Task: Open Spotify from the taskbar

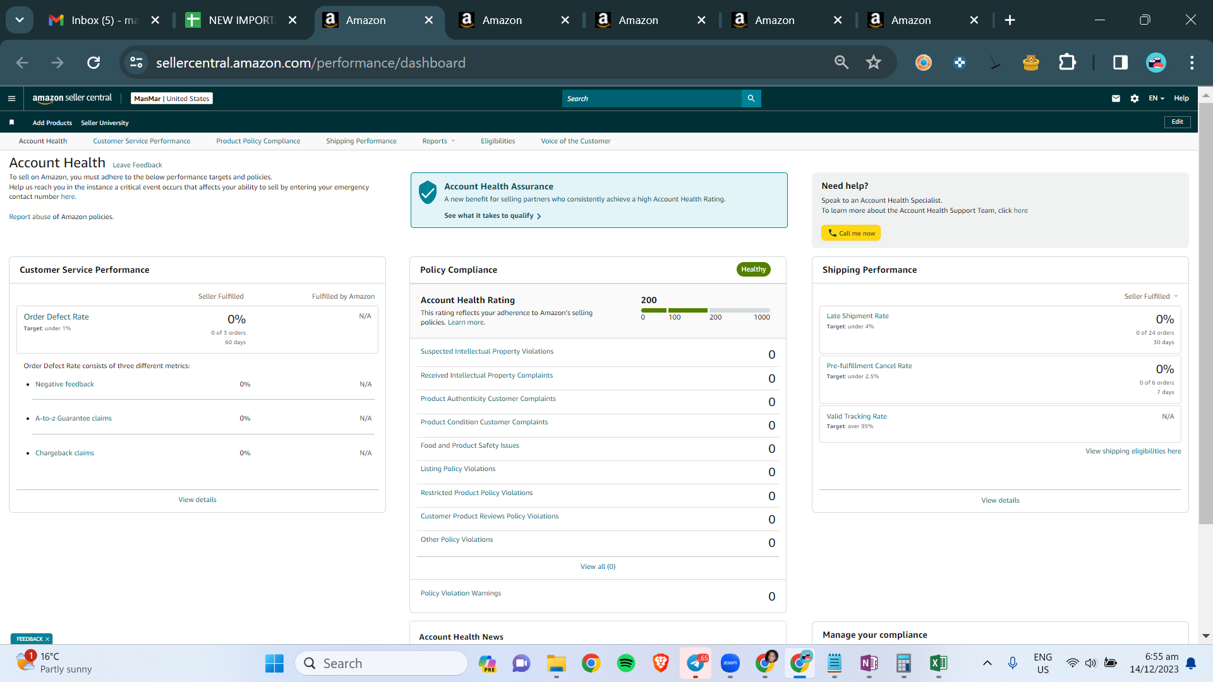Action: pyautogui.click(x=626, y=663)
